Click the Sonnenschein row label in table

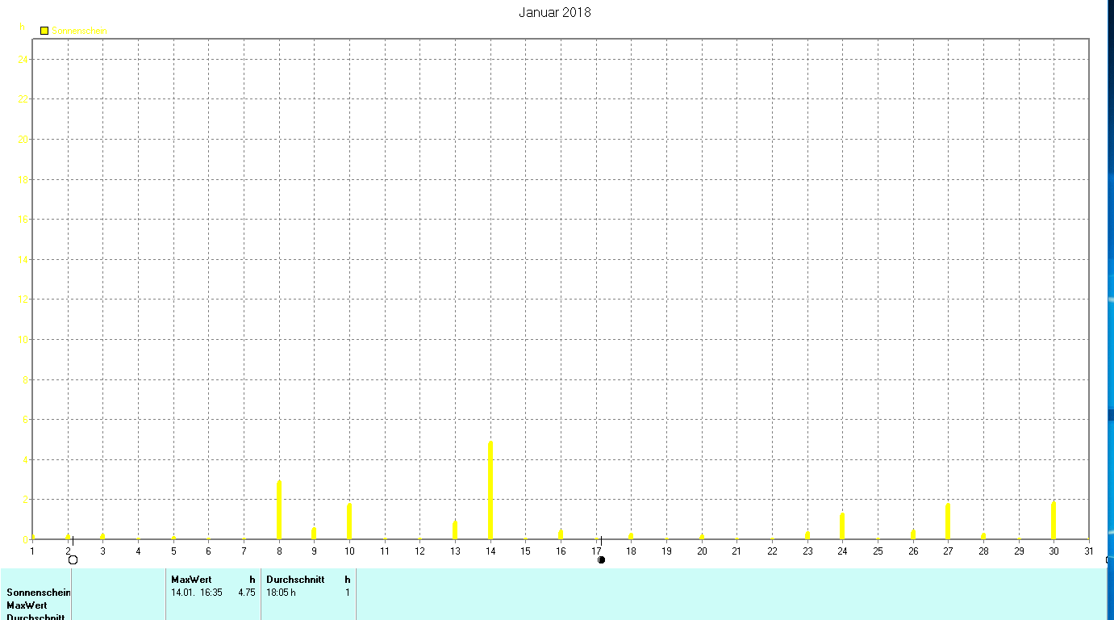pyautogui.click(x=39, y=593)
